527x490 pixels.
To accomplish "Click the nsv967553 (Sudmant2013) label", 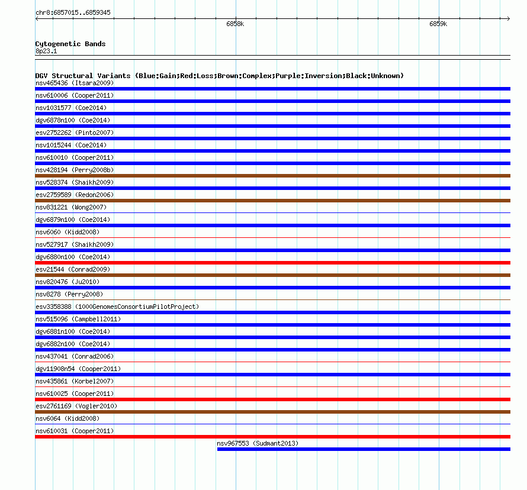I will pyautogui.click(x=258, y=443).
